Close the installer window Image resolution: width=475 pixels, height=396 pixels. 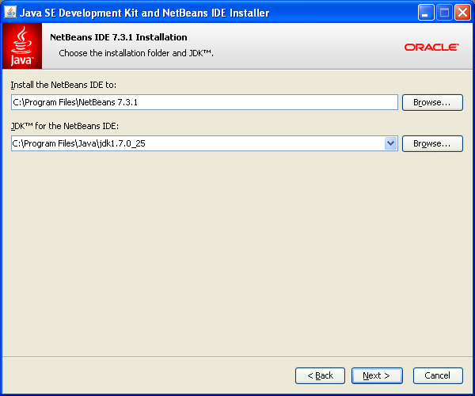click(x=462, y=13)
